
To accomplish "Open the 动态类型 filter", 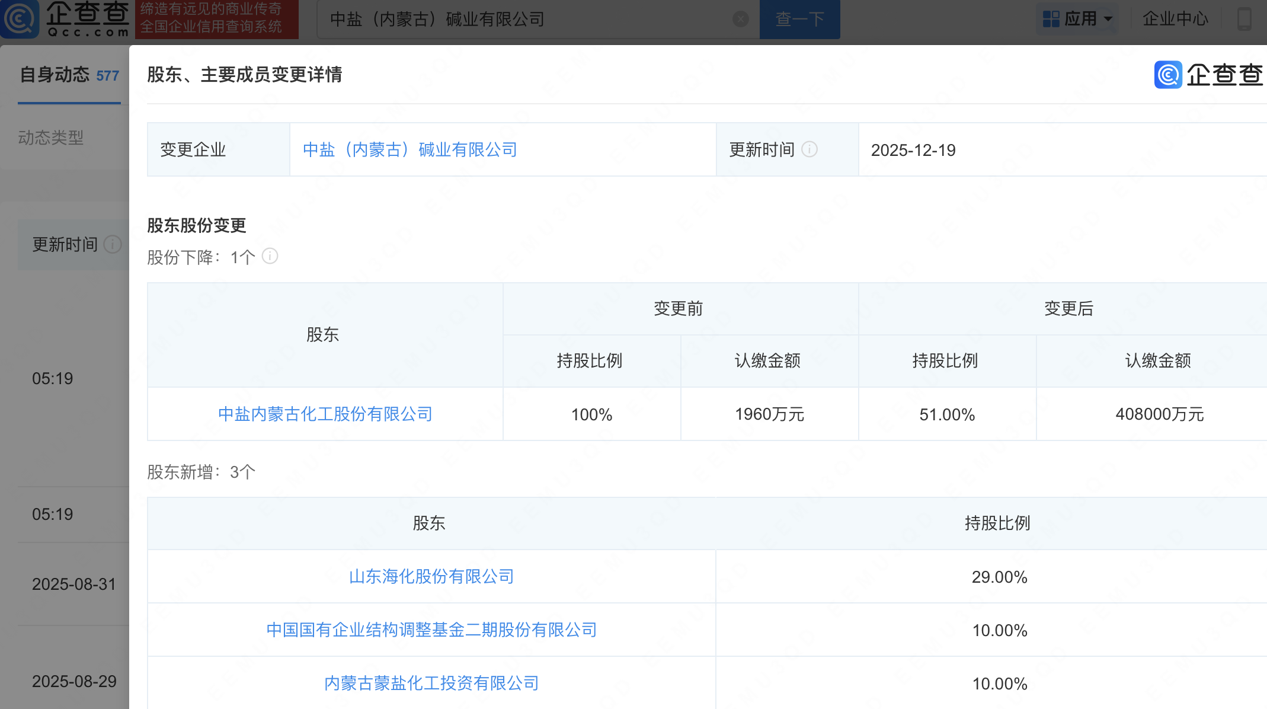I will 51,138.
